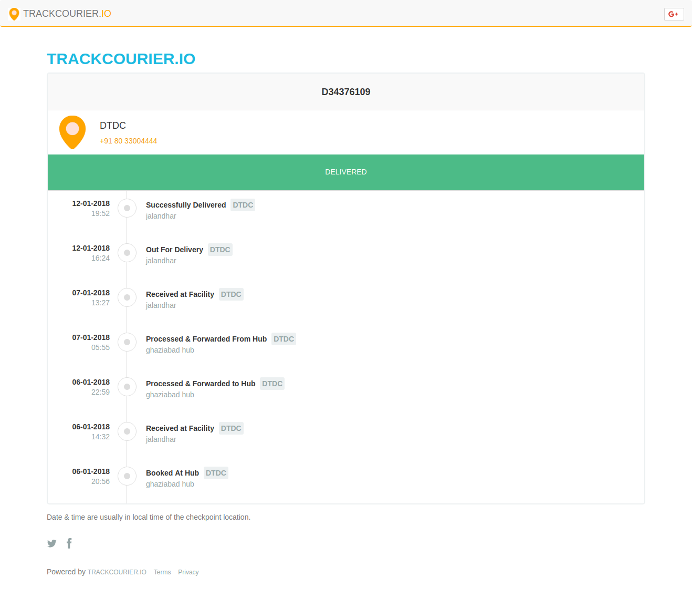Open the big blue TRACKCOURIER.IO heading

121,59
